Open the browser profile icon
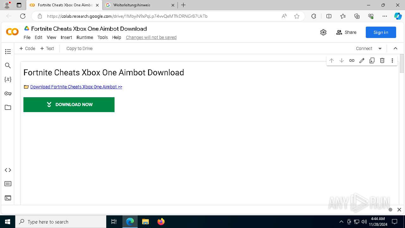This screenshot has width=405, height=228. point(7,5)
